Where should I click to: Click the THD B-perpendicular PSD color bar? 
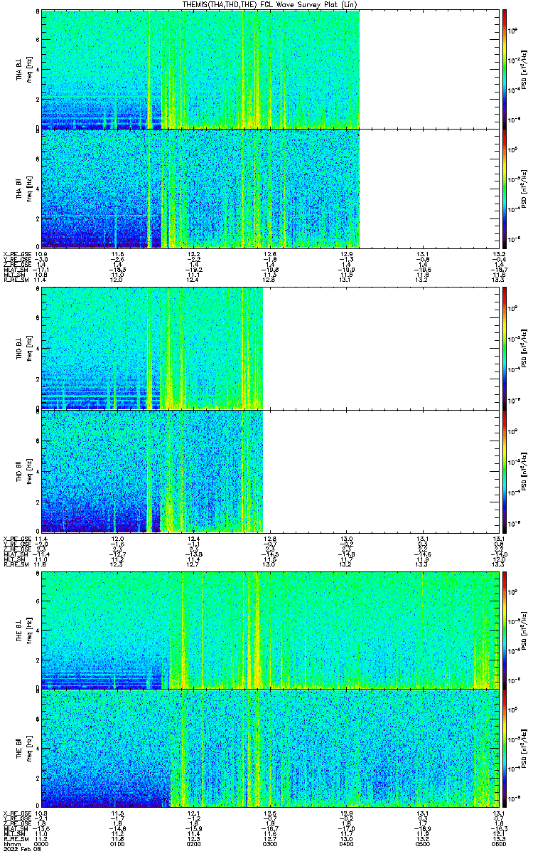(x=505, y=348)
